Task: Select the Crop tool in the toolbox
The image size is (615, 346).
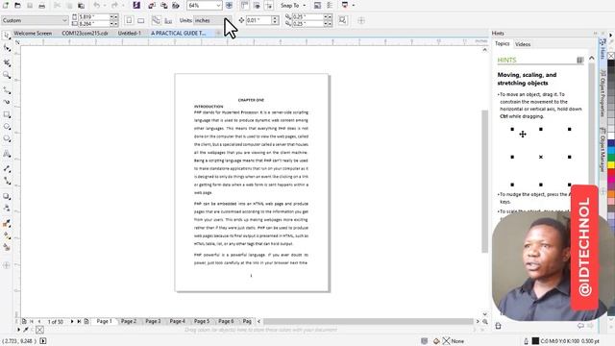Action: (x=7, y=62)
